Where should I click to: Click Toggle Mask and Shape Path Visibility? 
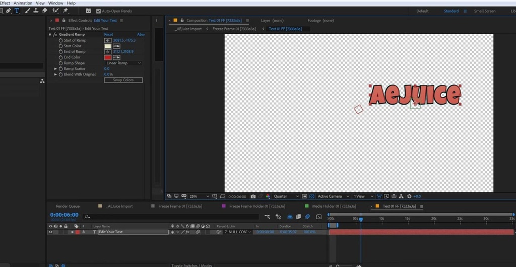pyautogui.click(x=222, y=197)
